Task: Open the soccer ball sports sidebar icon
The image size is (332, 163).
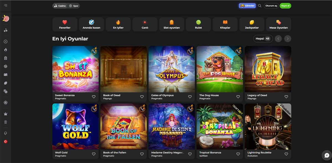Action: [x=6, y=103]
